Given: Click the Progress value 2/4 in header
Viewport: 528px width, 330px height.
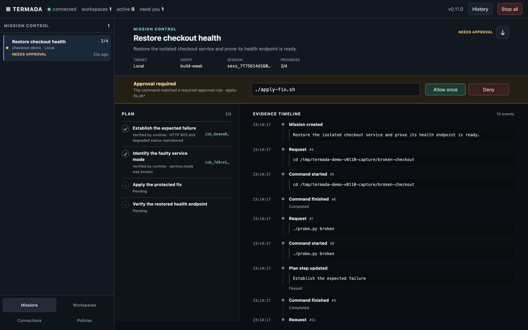Looking at the screenshot, I should pos(284,66).
